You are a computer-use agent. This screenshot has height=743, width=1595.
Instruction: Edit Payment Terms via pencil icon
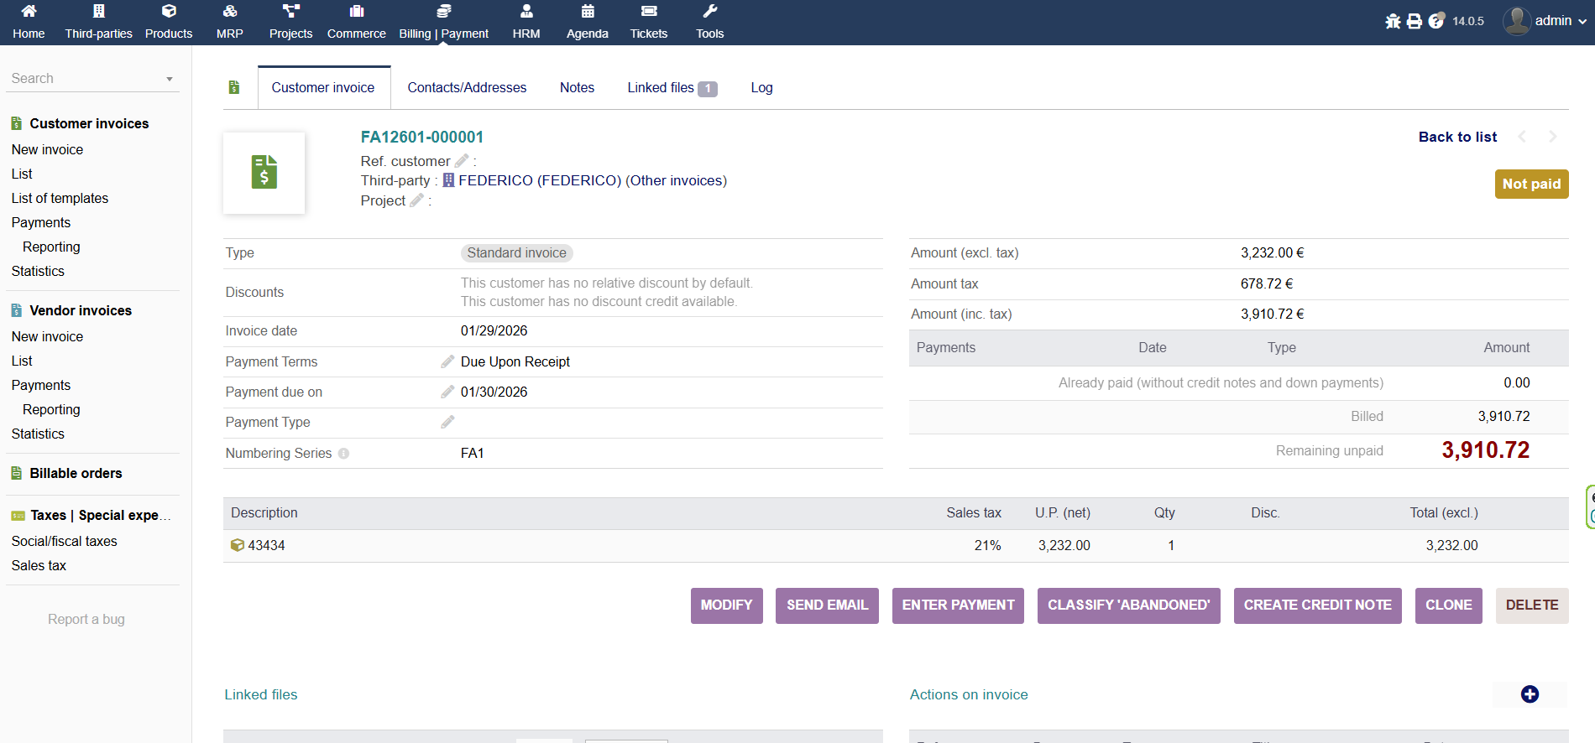click(447, 361)
